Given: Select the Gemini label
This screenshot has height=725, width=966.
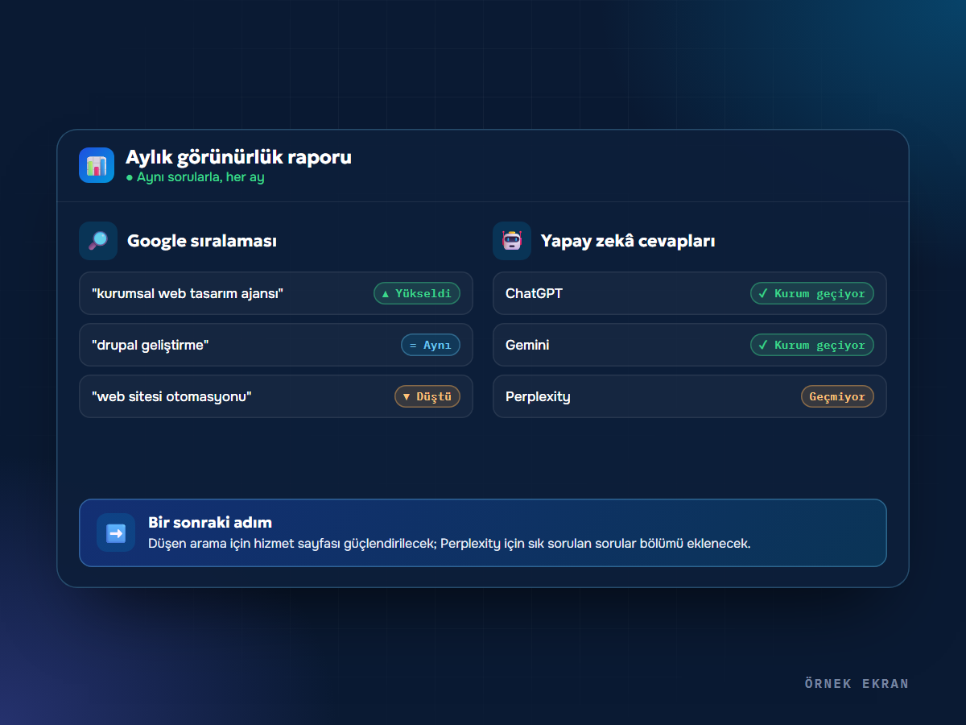Looking at the screenshot, I should (x=527, y=345).
